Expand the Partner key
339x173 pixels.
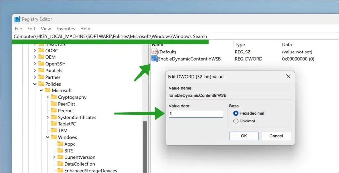coord(35,77)
